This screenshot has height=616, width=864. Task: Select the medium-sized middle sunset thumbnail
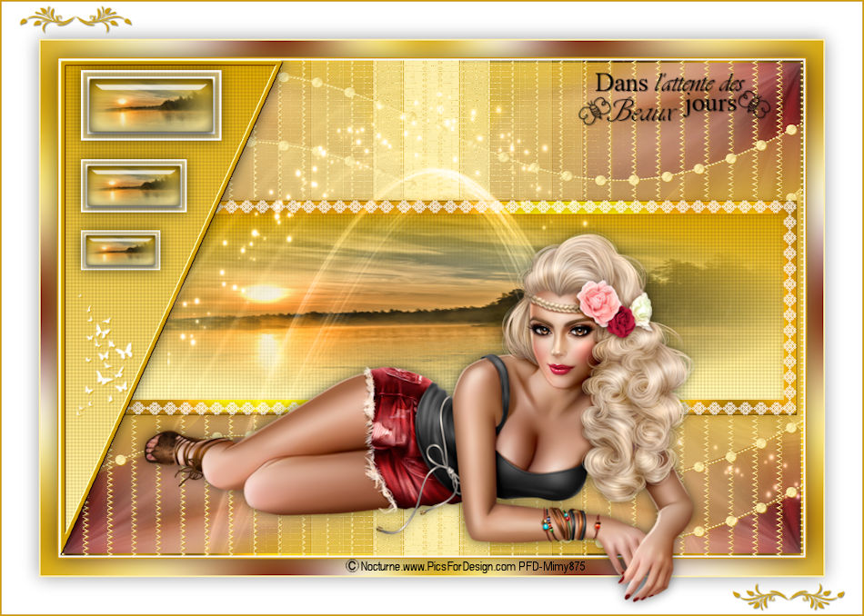[x=134, y=185]
